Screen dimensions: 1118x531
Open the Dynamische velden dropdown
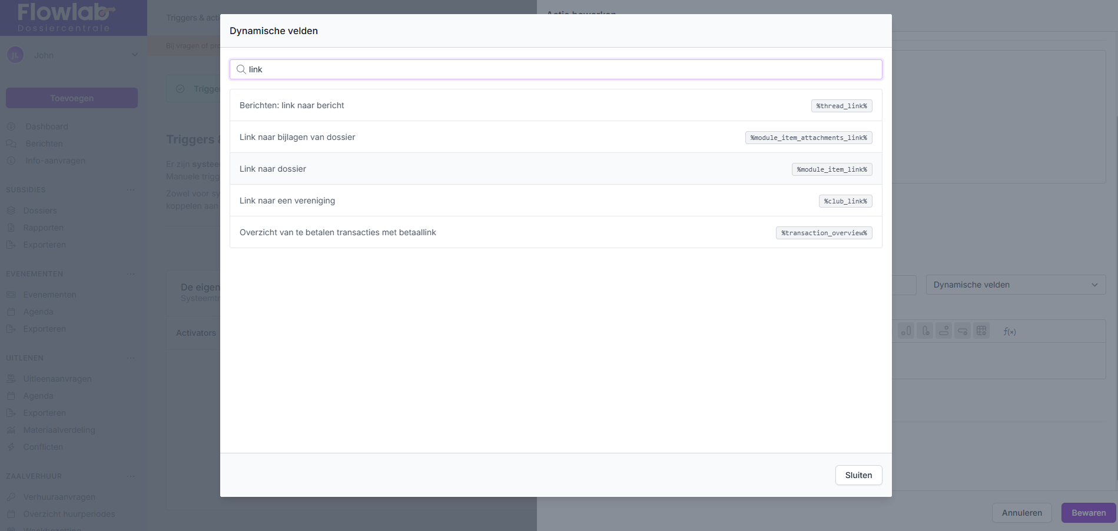1016,285
